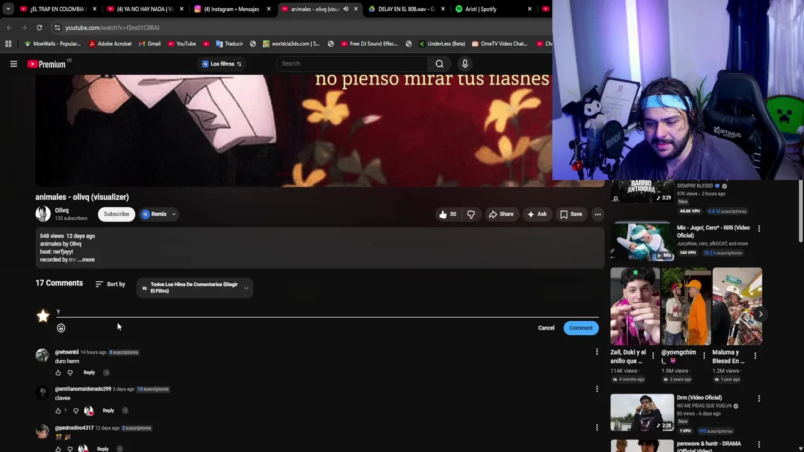Open @pedroolivo4317's profile avatar
Image resolution: width=804 pixels, height=452 pixels.
coord(42,431)
